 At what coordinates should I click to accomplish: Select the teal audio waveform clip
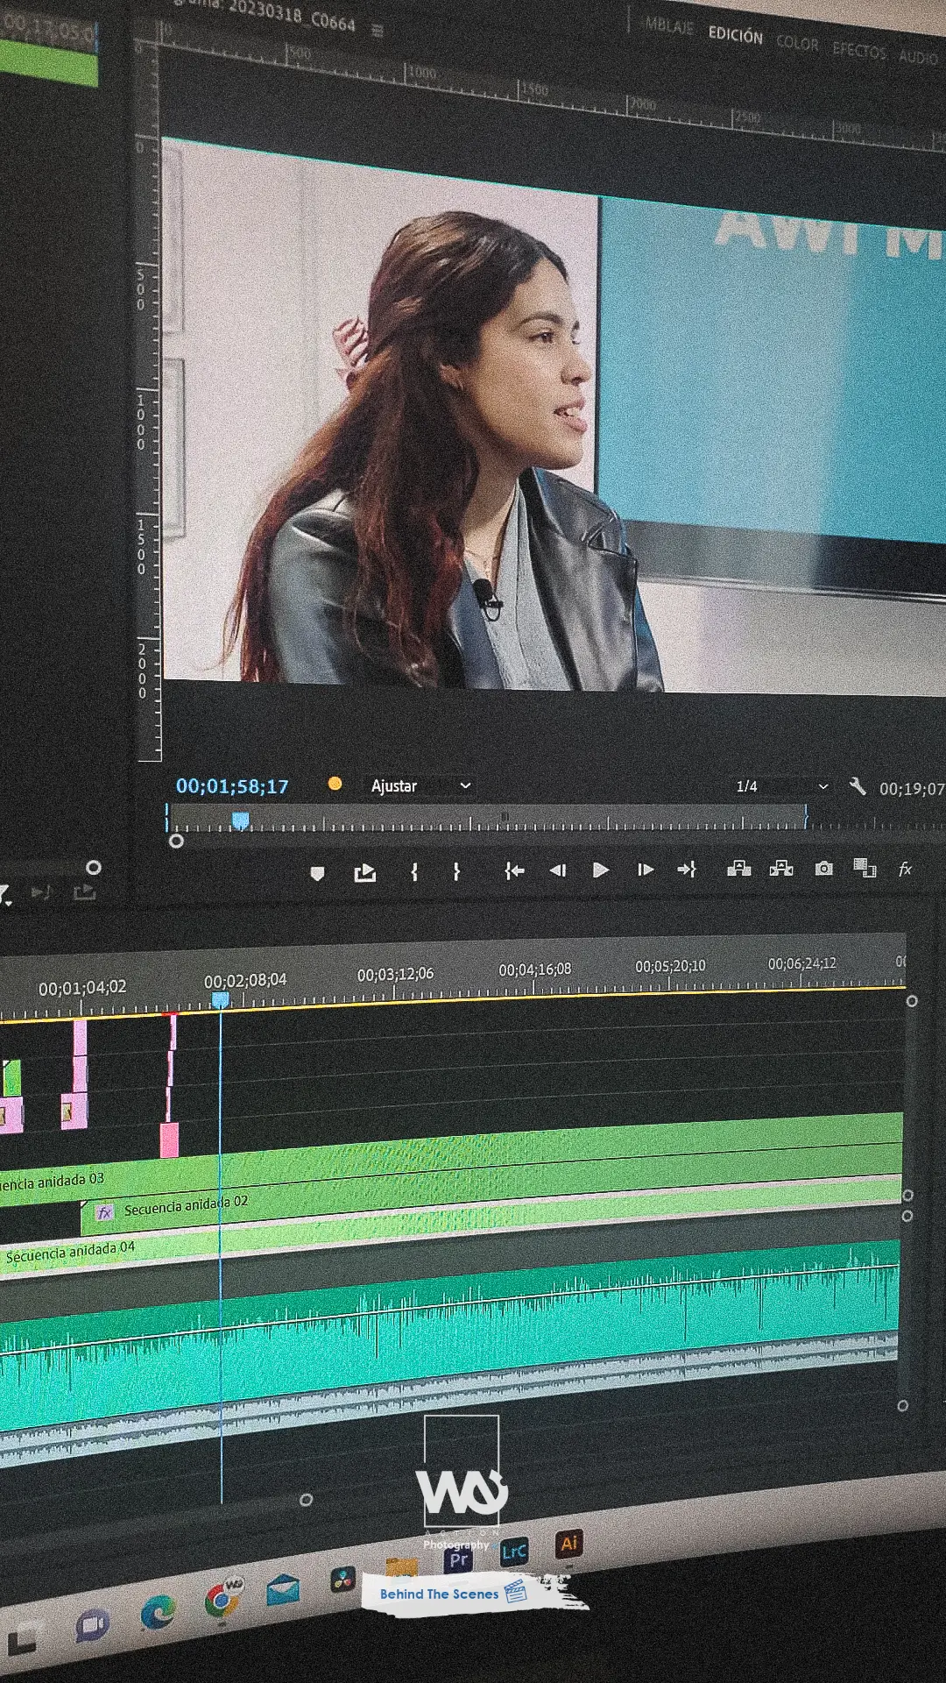449,1337
